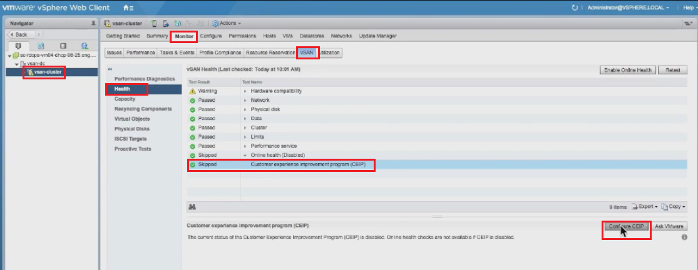The width and height of the screenshot is (698, 270).
Task: Click Skipped icon for Online health row
Action: point(192,156)
